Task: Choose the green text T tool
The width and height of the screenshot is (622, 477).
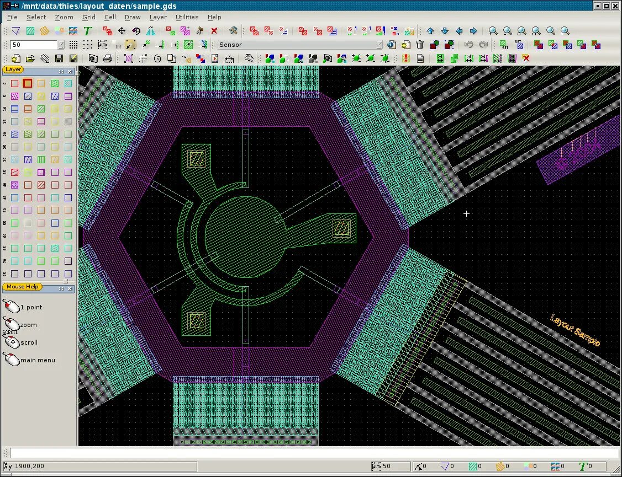Action: click(x=88, y=31)
